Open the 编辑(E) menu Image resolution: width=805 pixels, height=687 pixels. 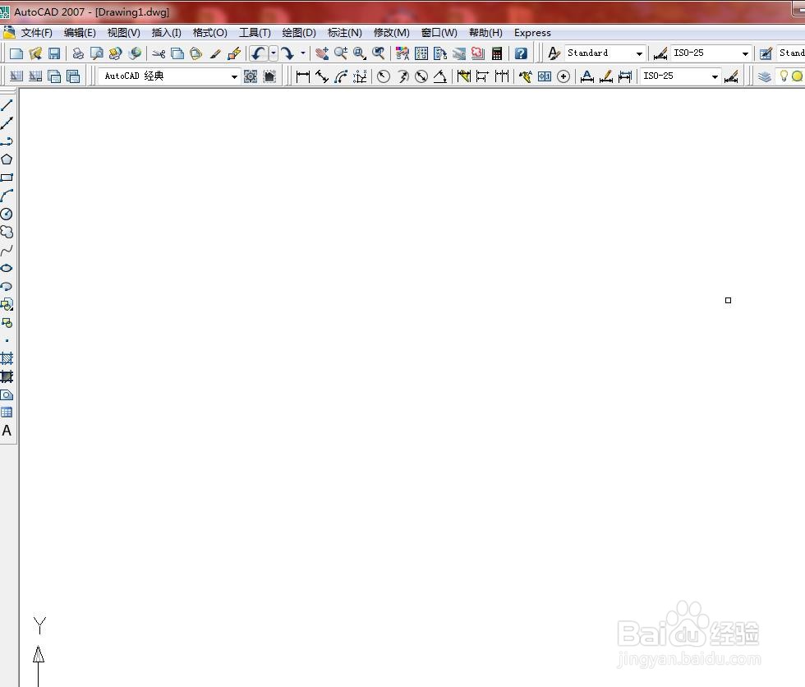80,33
